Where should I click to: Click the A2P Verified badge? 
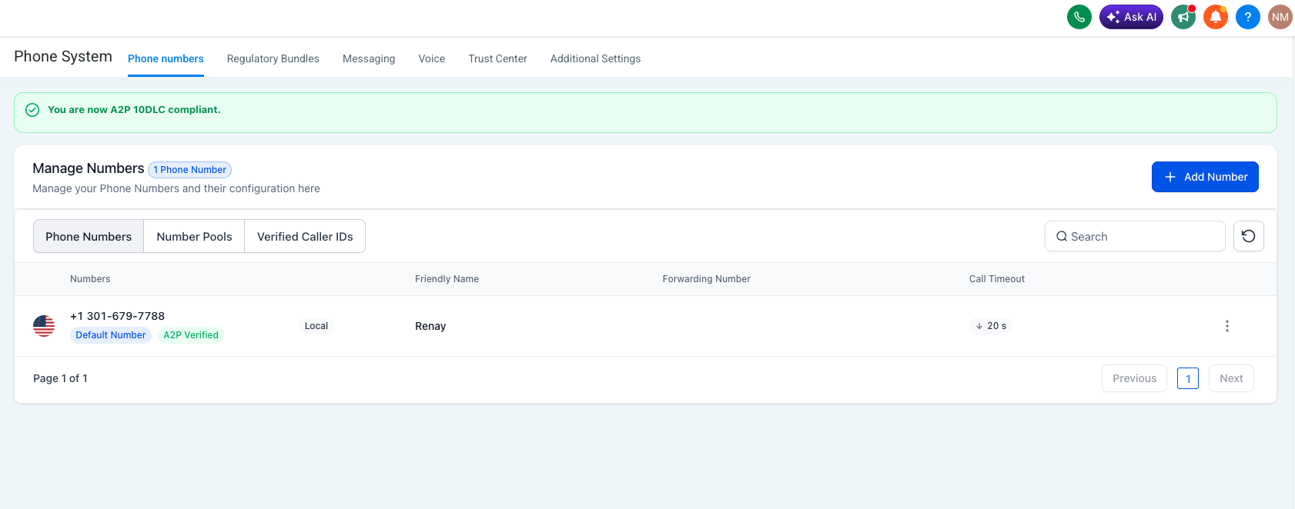[191, 335]
